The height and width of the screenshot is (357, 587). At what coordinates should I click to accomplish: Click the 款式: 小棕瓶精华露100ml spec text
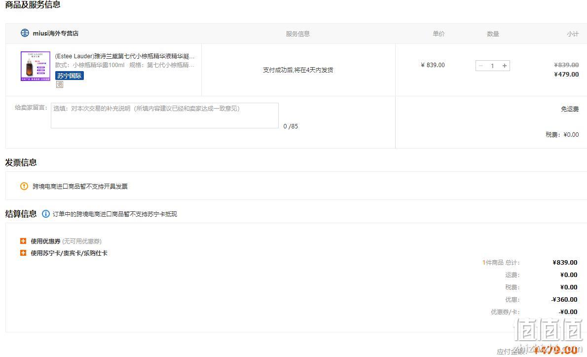click(90, 65)
